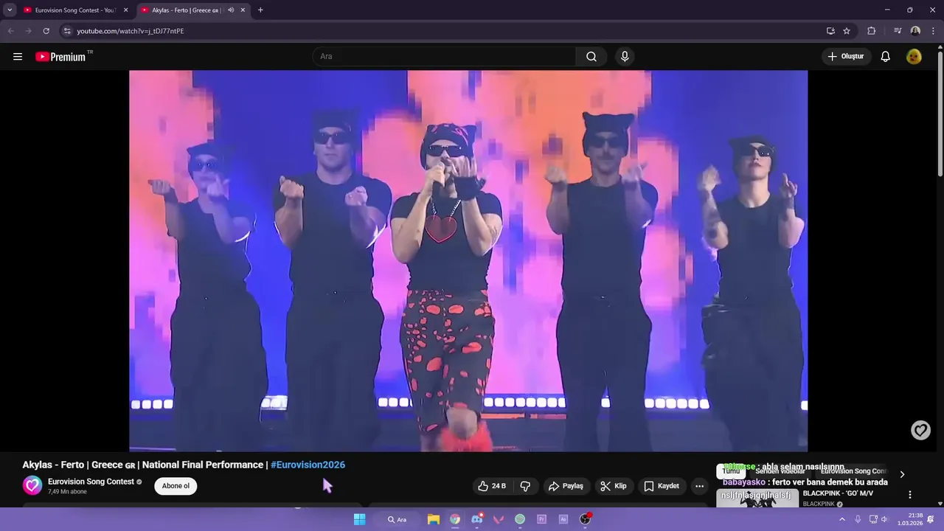
Task: Show next filter chips with arrow
Action: pos(902,474)
